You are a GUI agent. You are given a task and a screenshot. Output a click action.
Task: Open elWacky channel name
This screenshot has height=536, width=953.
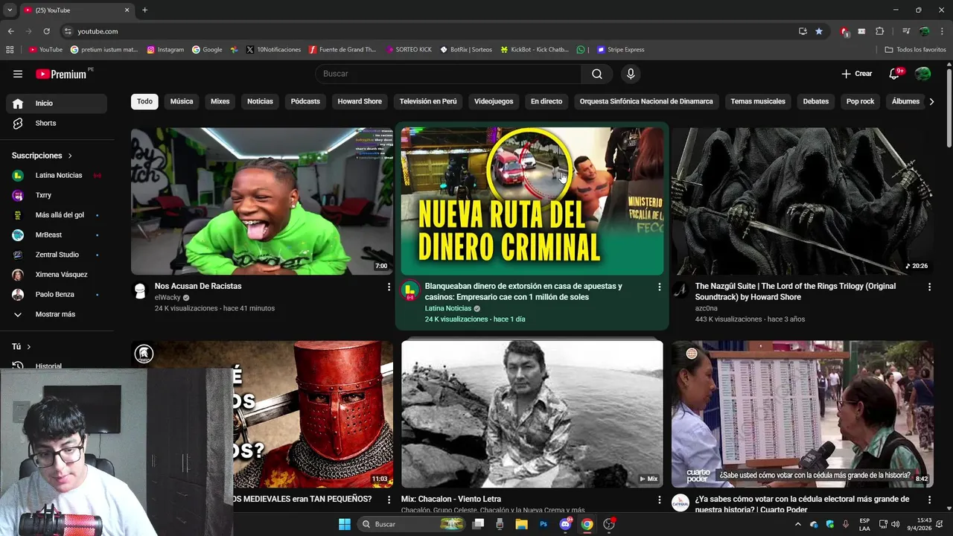[x=168, y=297]
